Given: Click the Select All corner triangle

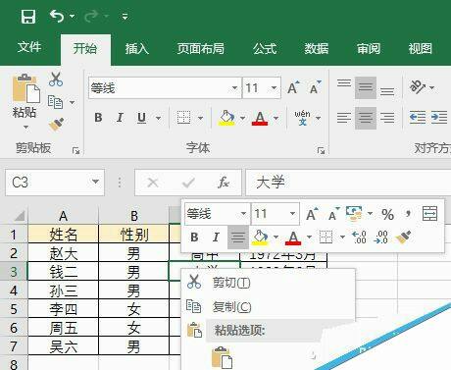Looking at the screenshot, I should 20,216.
